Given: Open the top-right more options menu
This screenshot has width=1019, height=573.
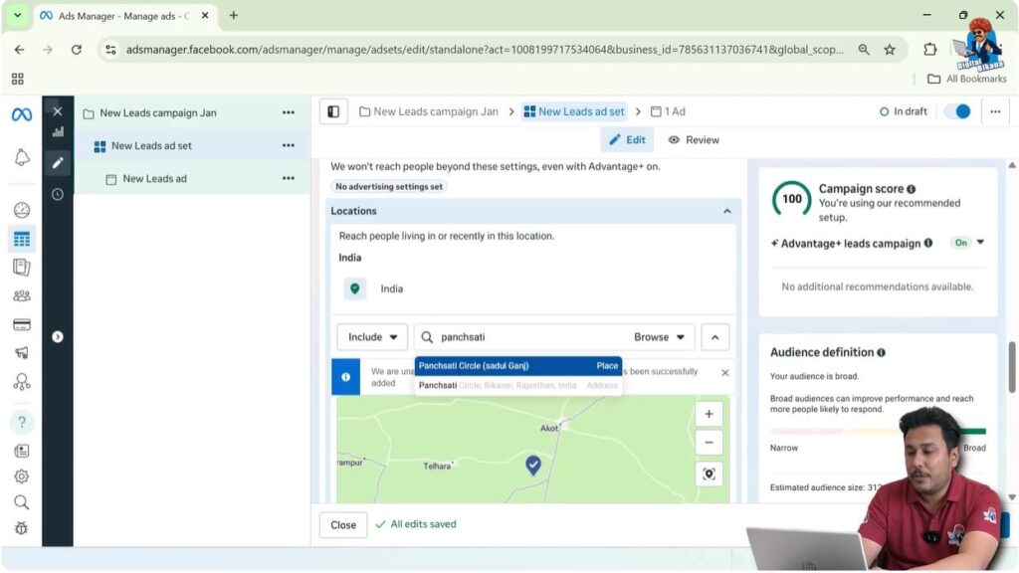Looking at the screenshot, I should (x=995, y=111).
